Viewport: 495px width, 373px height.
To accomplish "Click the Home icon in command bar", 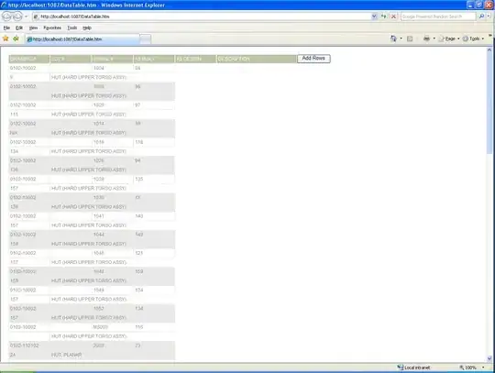I will tap(393, 38).
